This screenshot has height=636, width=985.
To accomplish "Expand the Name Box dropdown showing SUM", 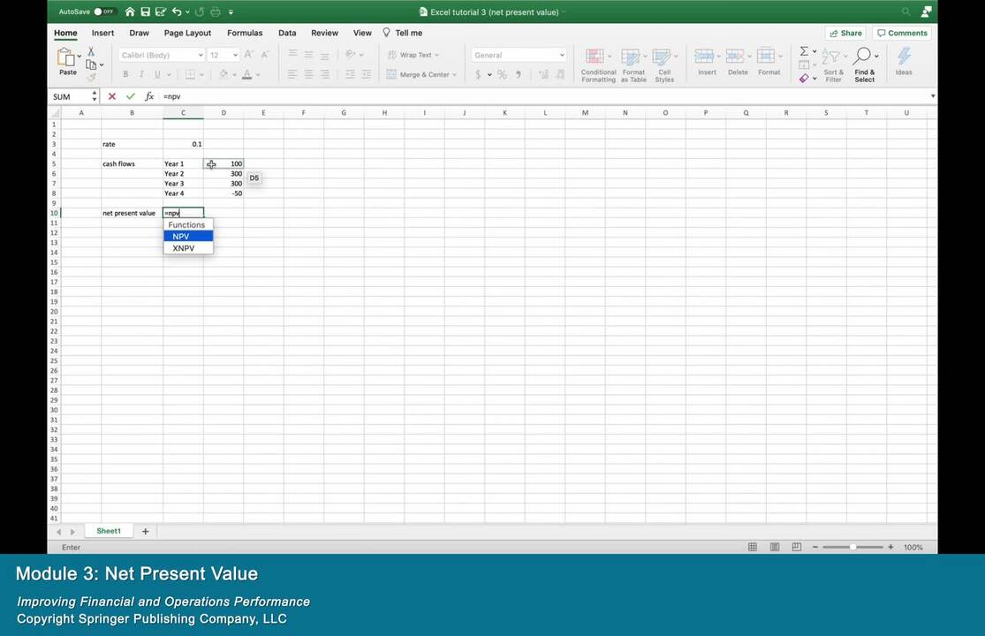I will [x=95, y=96].
